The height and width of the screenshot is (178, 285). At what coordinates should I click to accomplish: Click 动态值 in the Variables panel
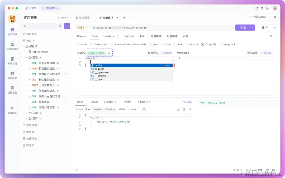tap(266, 53)
